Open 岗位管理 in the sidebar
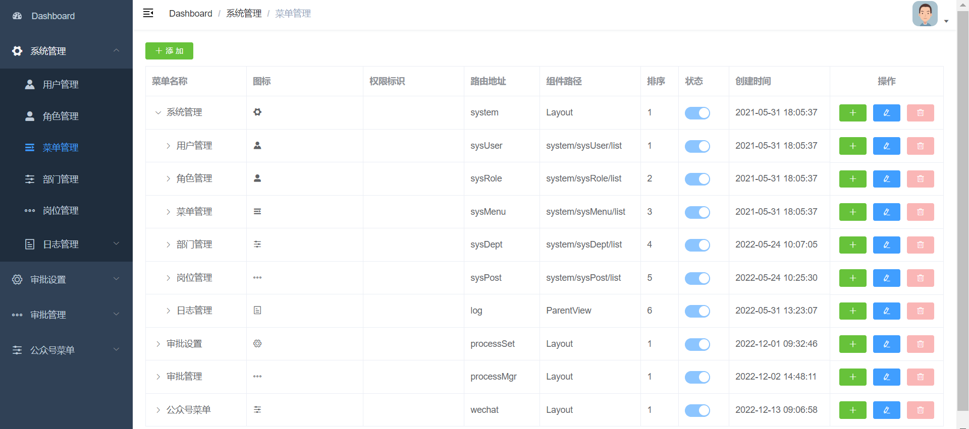 click(66, 211)
